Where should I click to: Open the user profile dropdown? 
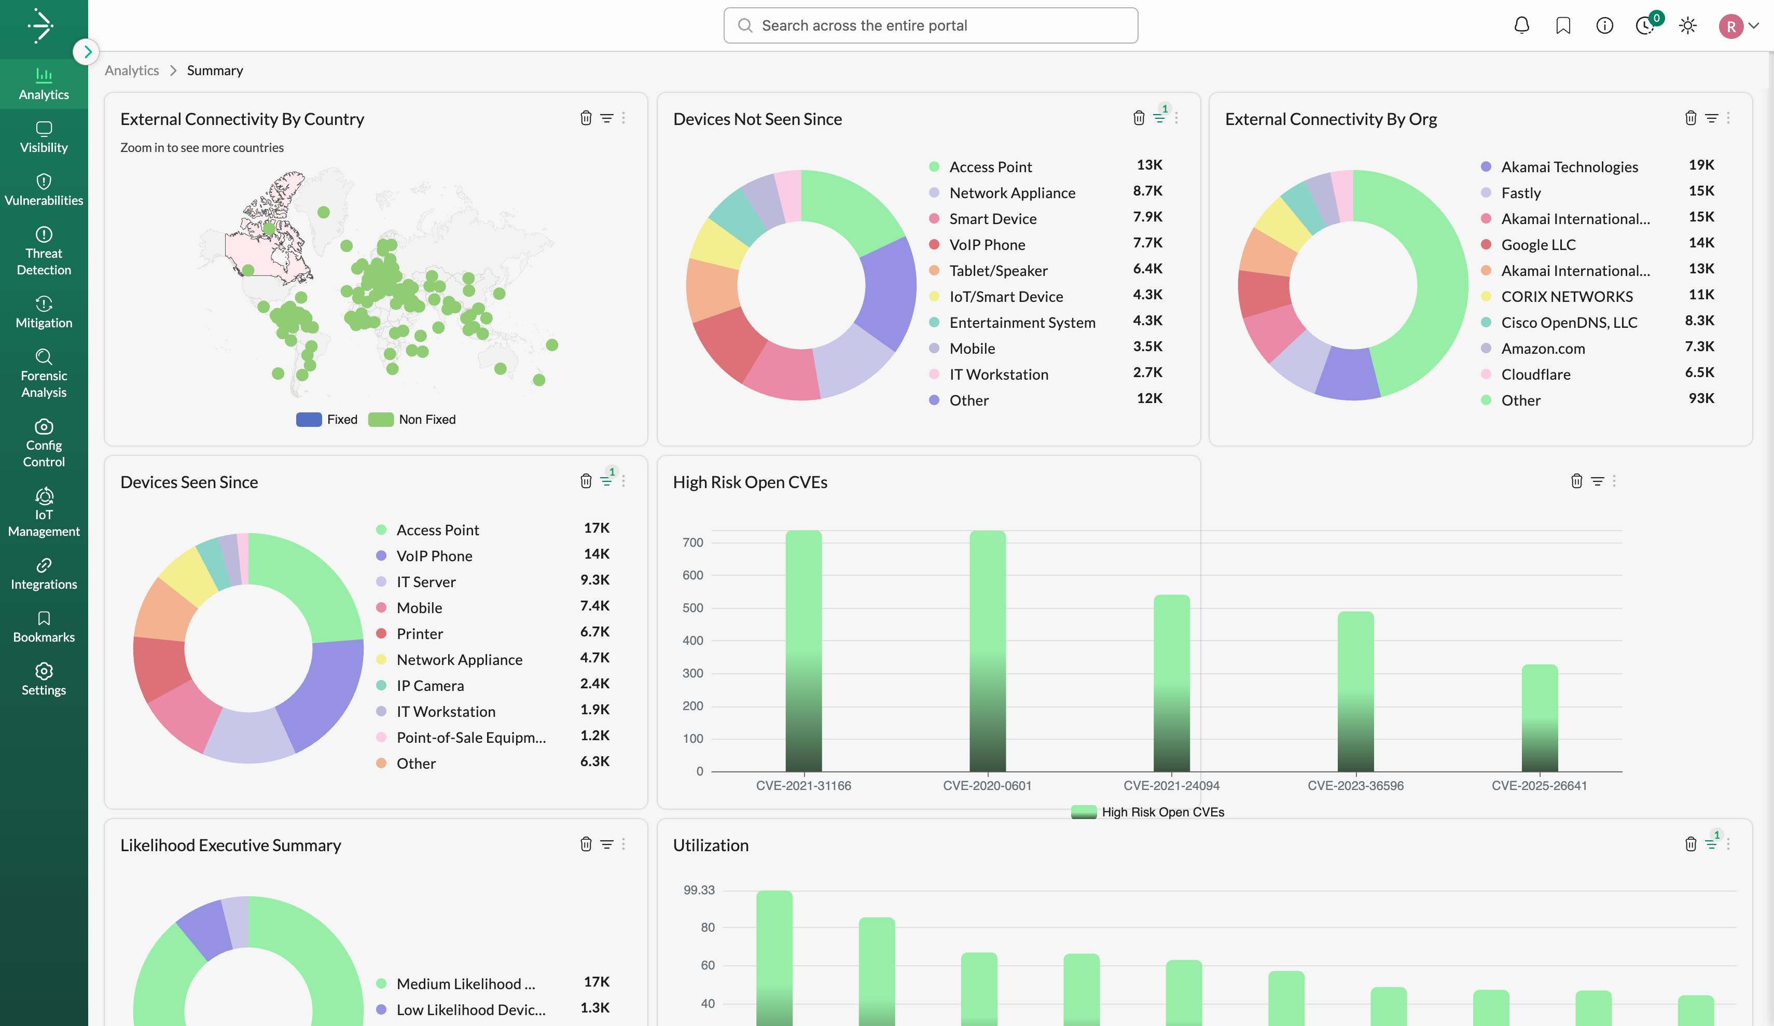tap(1739, 25)
